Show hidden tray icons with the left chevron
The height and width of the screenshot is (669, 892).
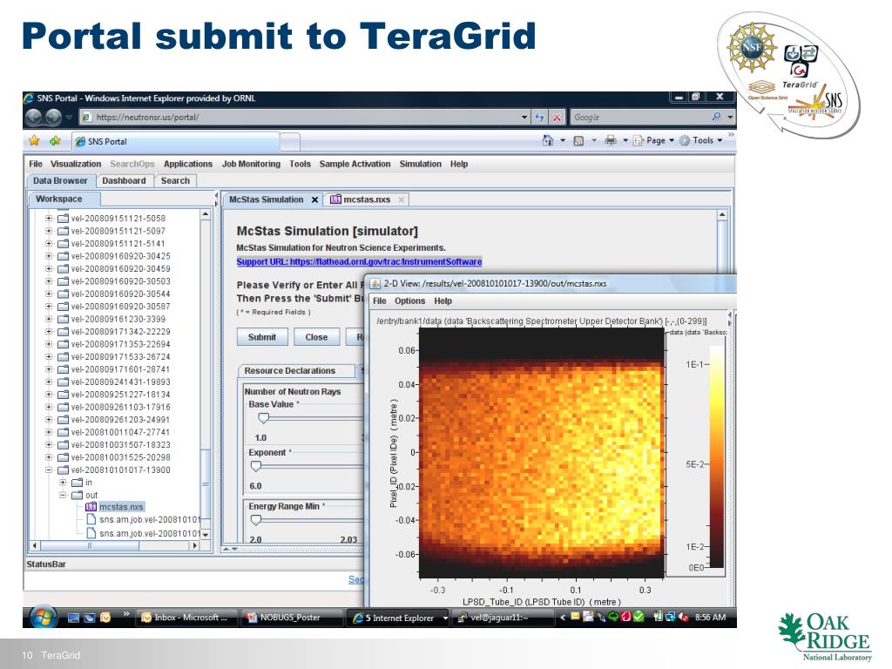click(x=563, y=618)
